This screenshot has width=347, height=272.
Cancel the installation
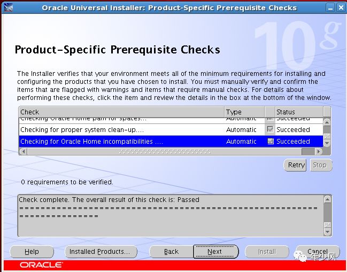(x=318, y=252)
